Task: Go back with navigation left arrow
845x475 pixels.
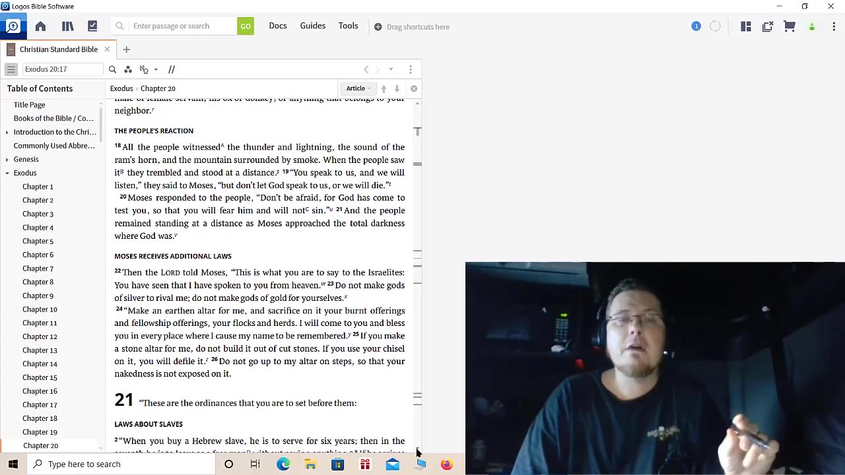Action: tap(366, 69)
